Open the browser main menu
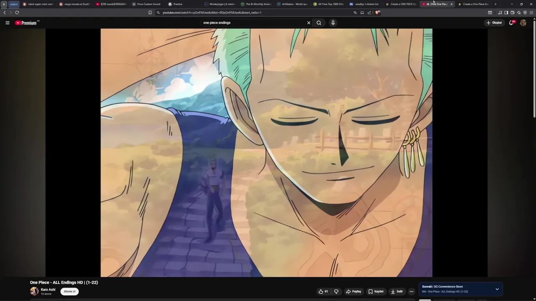536x301 pixels. [x=531, y=13]
